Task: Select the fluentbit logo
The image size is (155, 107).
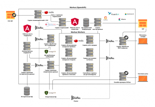Action: pos(114,13)
